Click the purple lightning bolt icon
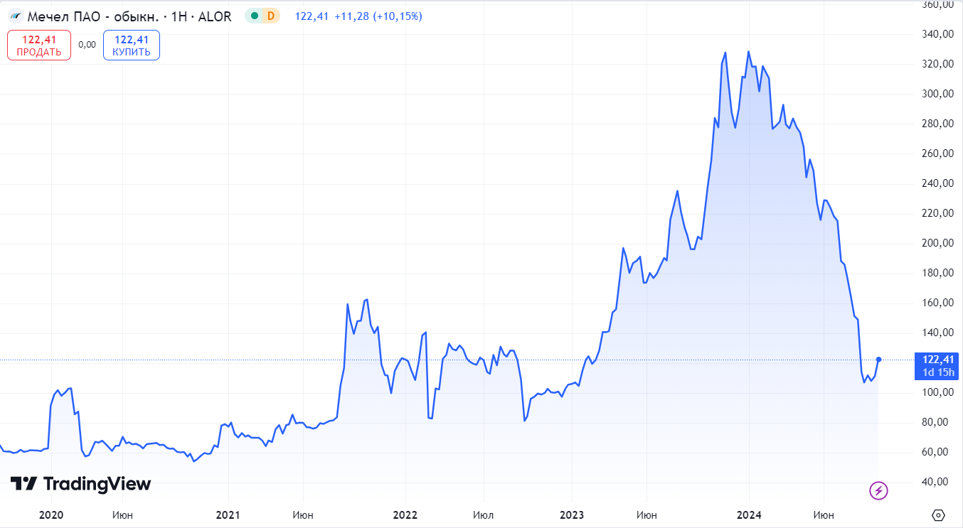This screenshot has height=528, width=963. pos(879,490)
